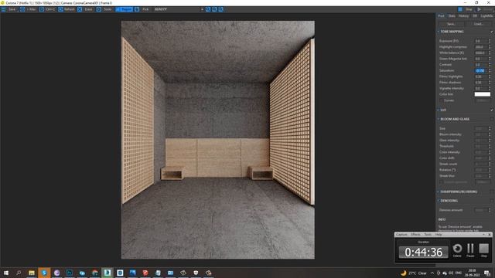The width and height of the screenshot is (495, 278).
Task: Open File Explorer from the taskbar
Action: pyautogui.click(x=32, y=273)
